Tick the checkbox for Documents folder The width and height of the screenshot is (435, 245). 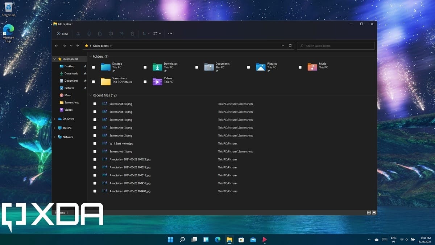click(x=197, y=67)
